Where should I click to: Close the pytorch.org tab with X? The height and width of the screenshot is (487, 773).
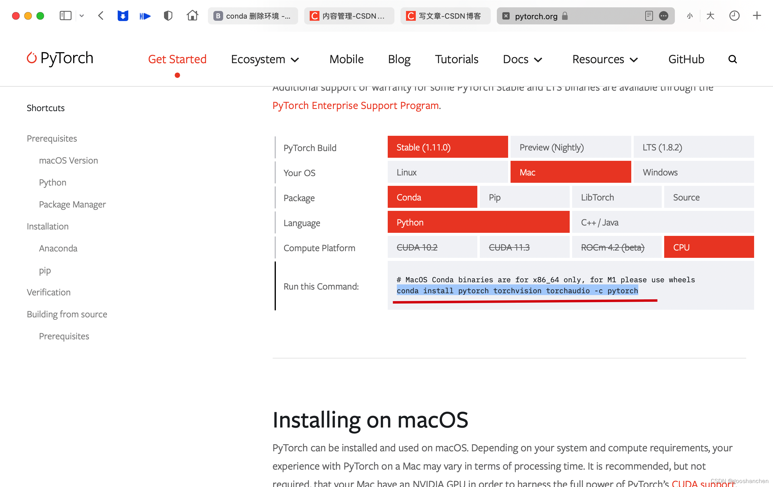pos(506,16)
